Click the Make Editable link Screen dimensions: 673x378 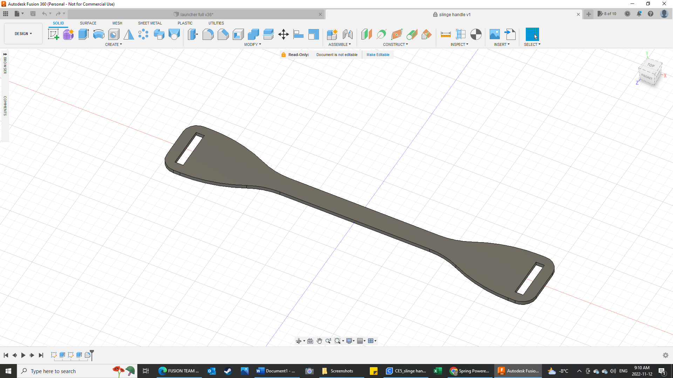[x=378, y=55]
